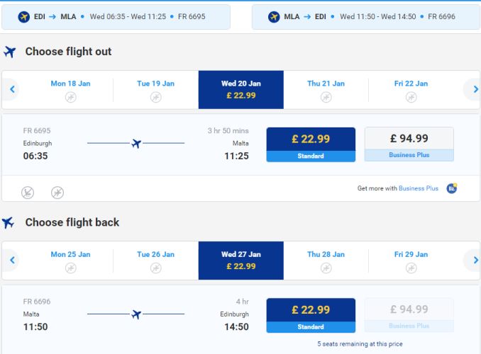Click the no-flight icon under Mon 18 Jan
This screenshot has width=481, height=354.
pos(70,98)
